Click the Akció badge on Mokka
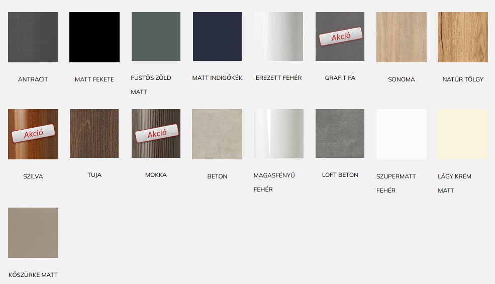 click(157, 133)
